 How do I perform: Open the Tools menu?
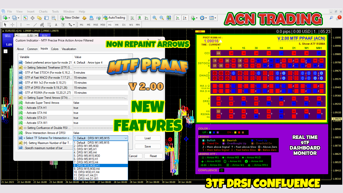55,12
